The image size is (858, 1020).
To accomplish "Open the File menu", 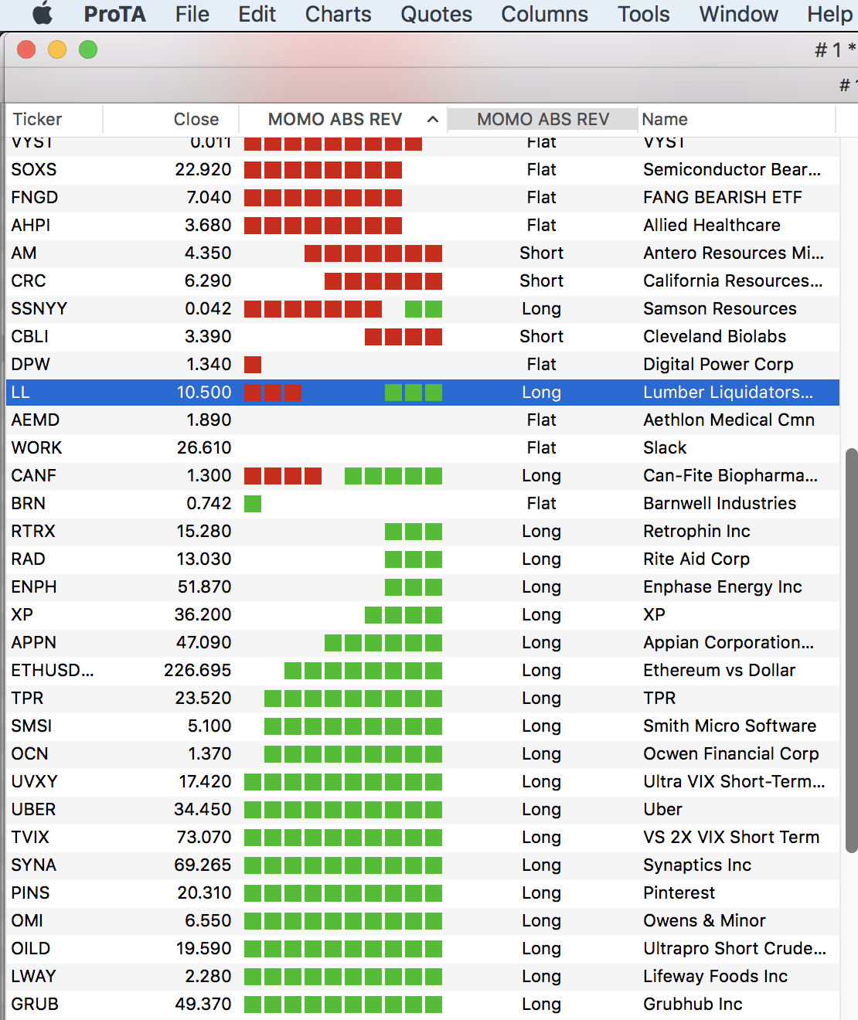I will coord(192,14).
